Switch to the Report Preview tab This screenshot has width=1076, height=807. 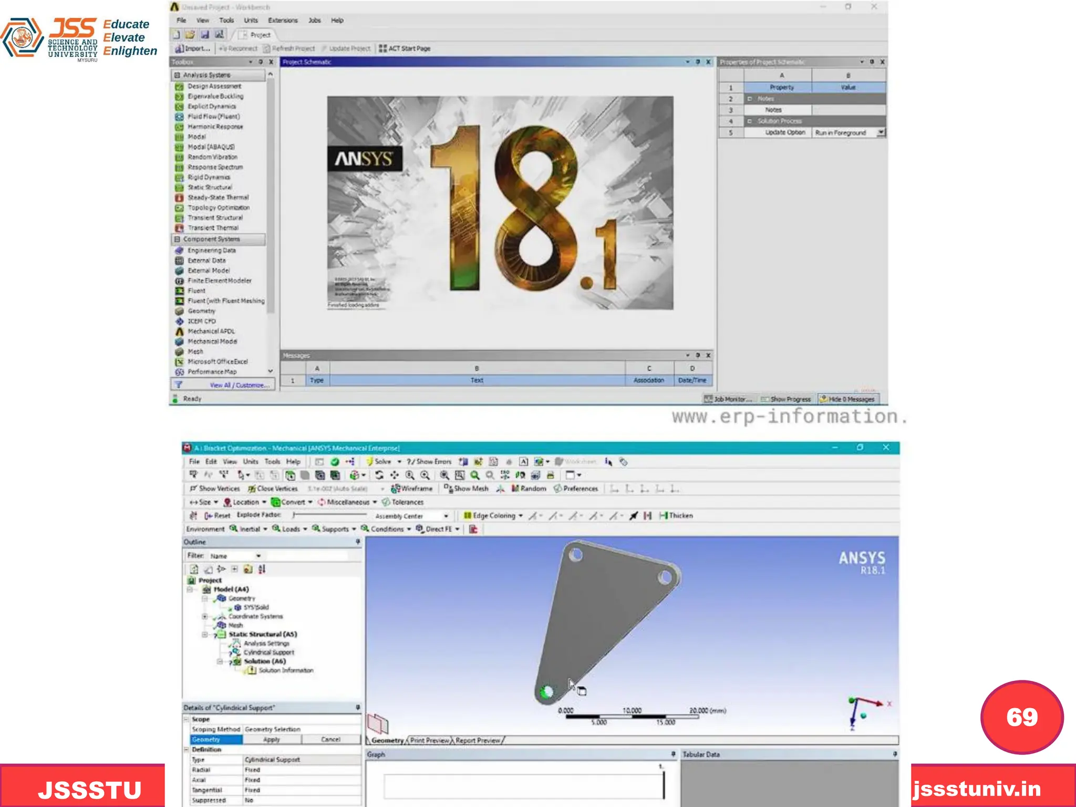478,740
